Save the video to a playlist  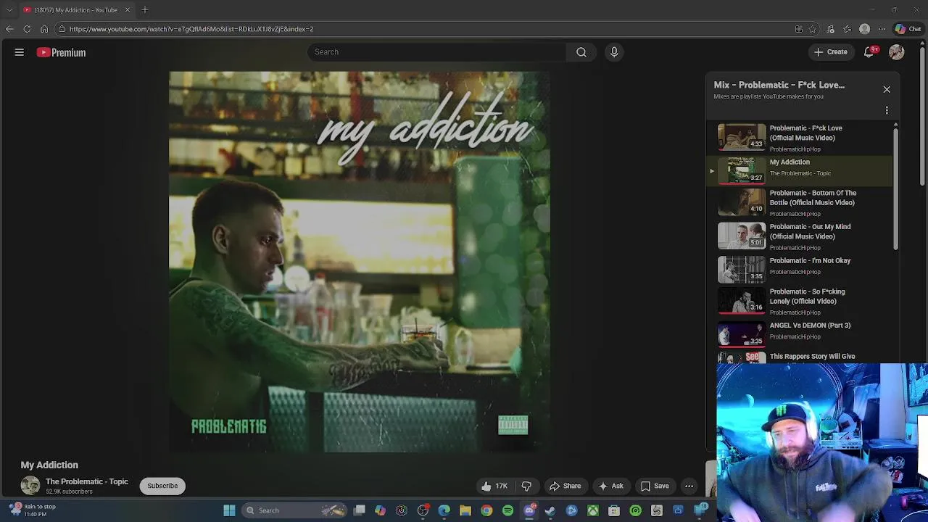click(x=654, y=486)
